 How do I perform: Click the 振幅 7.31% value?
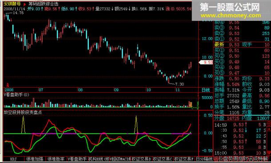(x=233, y=90)
